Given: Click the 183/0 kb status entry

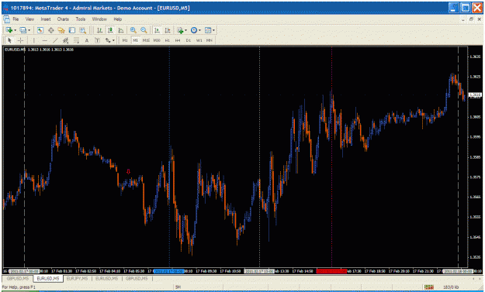Looking at the screenshot, I should click(x=451, y=287).
